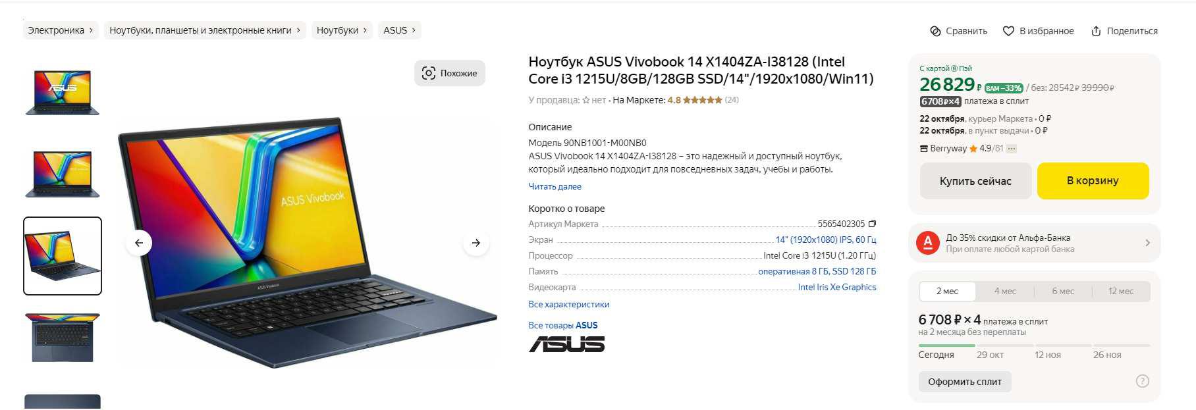The width and height of the screenshot is (1196, 410).
Task: Open Все характеристики link
Action: click(568, 304)
